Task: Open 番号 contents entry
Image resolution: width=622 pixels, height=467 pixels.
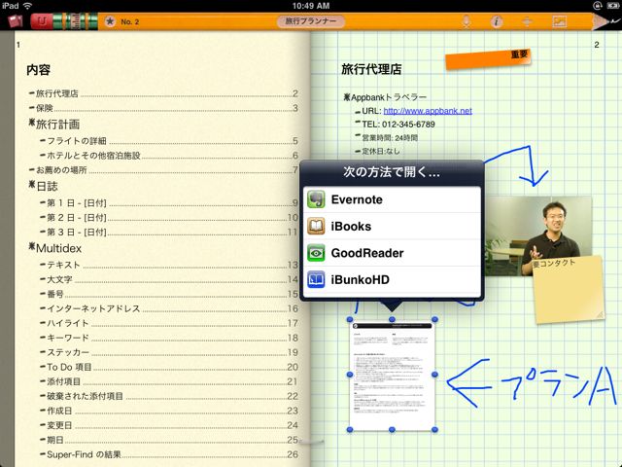Action: (169, 294)
